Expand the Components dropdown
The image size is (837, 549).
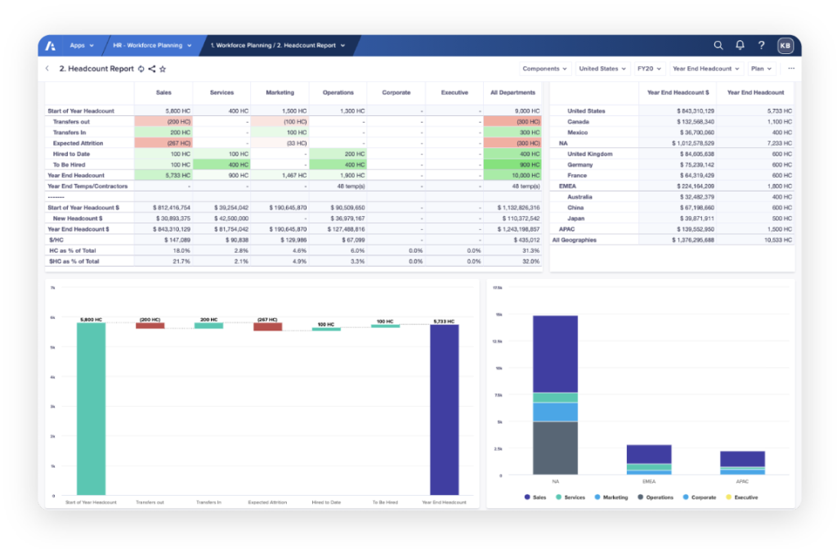pos(545,69)
